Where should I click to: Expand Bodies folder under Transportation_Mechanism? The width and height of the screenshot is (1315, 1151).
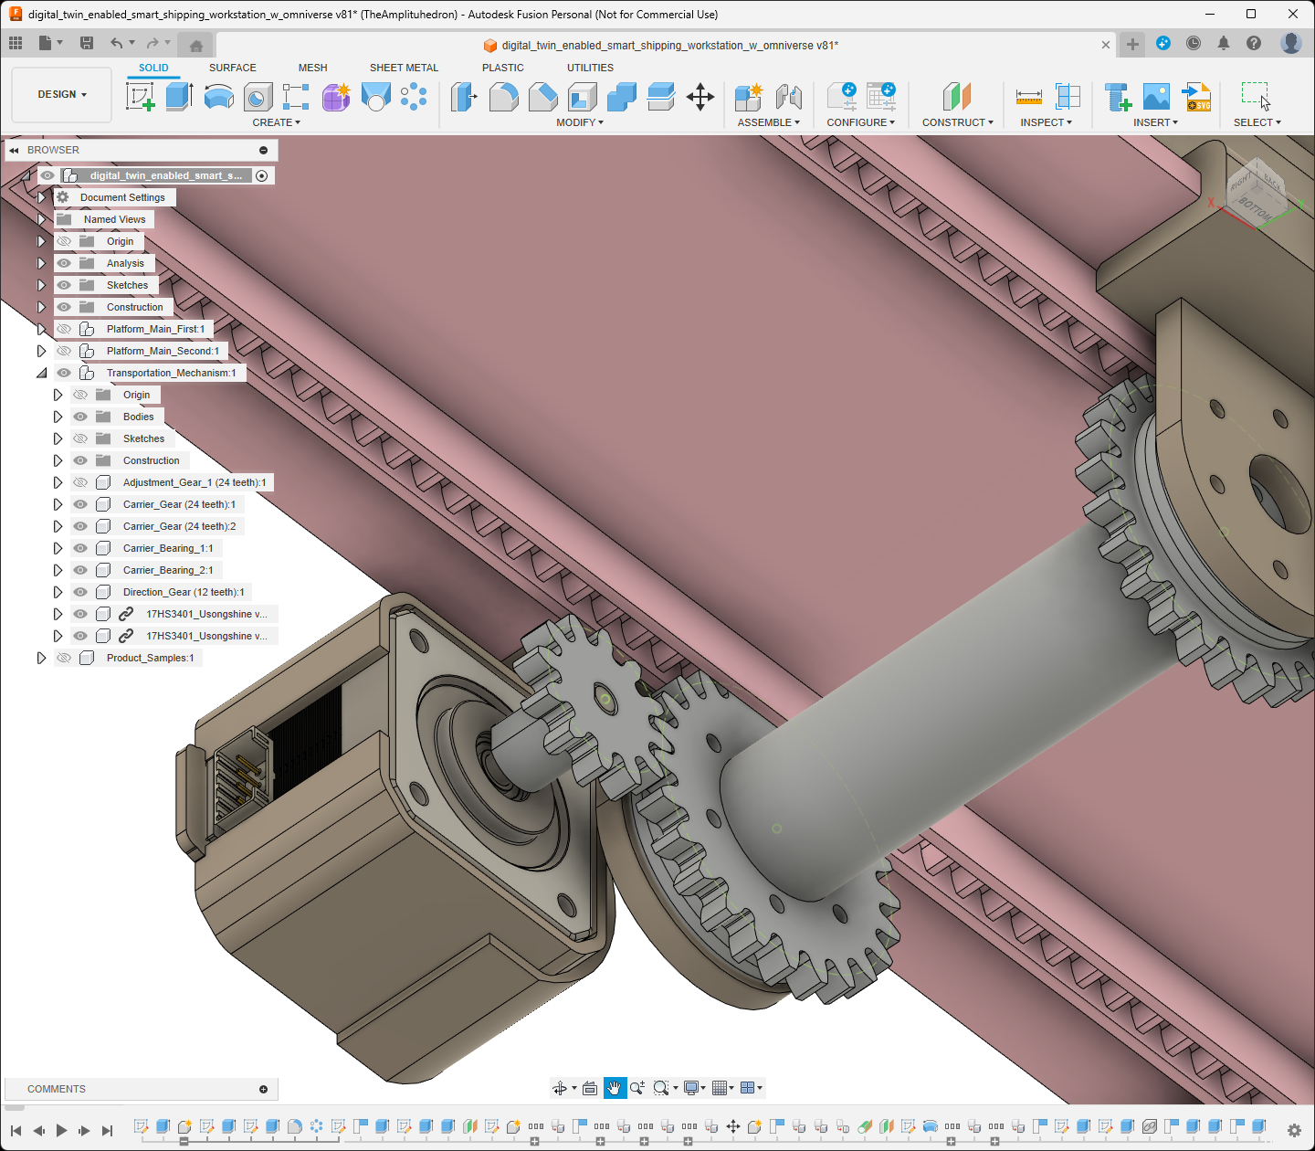(58, 417)
